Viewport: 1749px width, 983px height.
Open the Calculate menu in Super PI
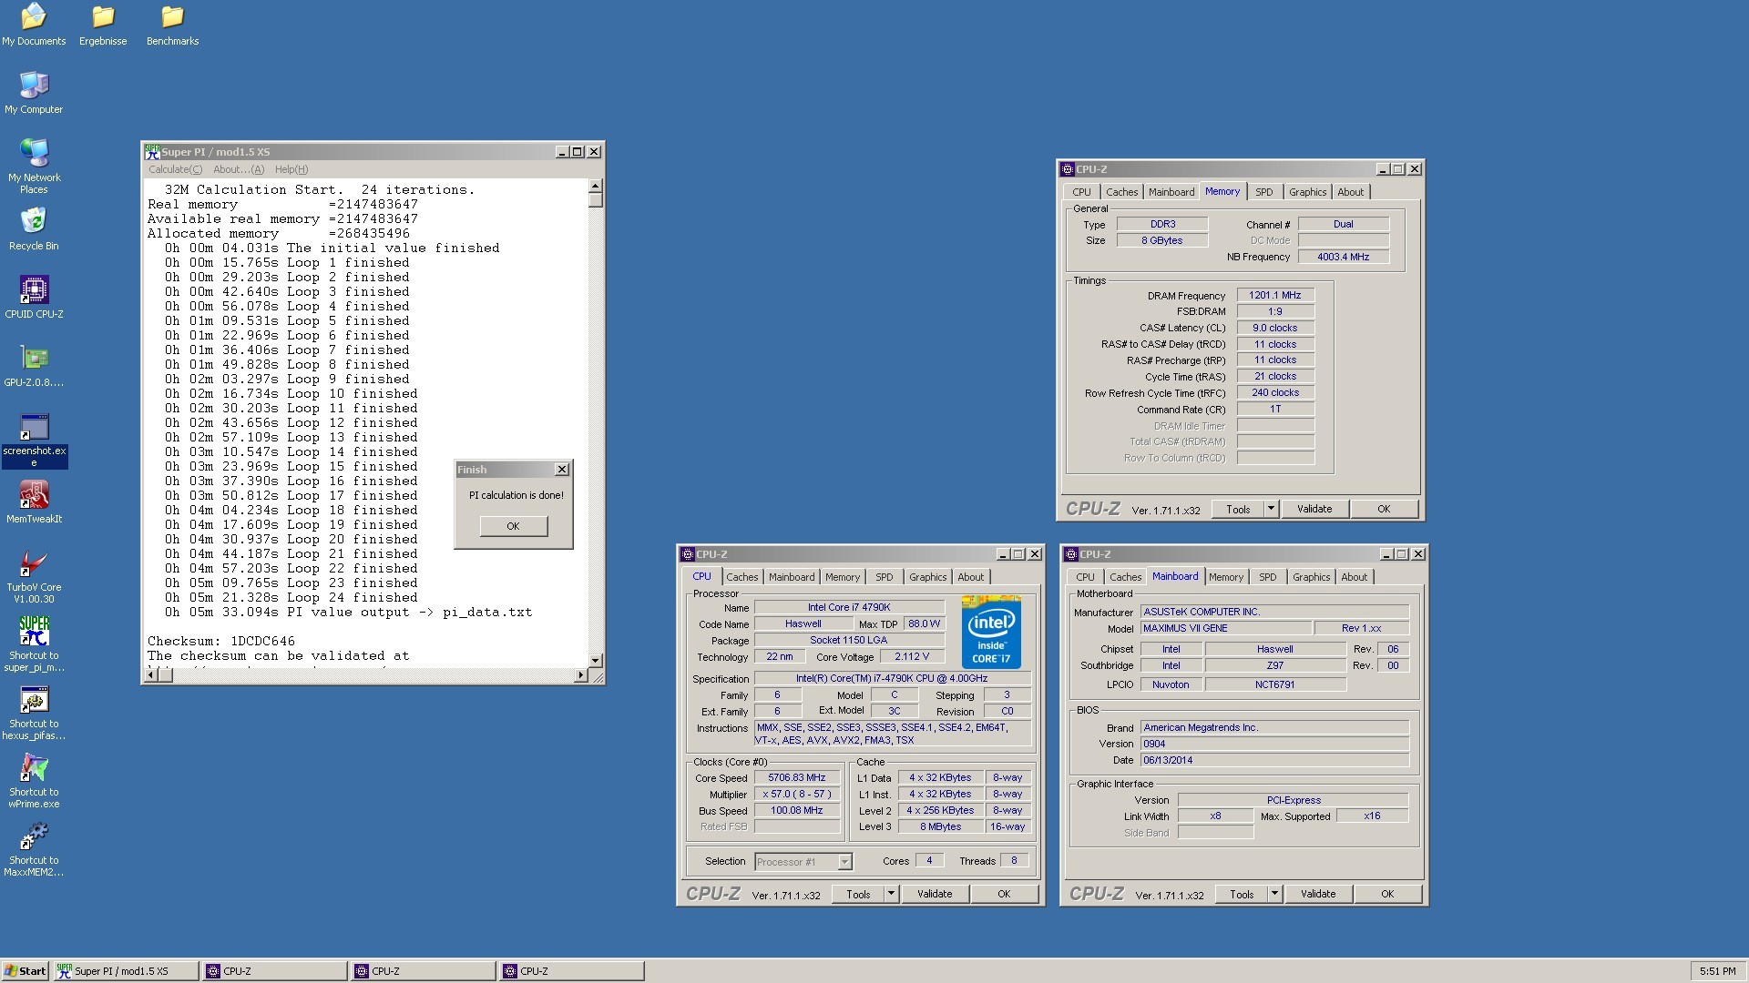(x=175, y=169)
